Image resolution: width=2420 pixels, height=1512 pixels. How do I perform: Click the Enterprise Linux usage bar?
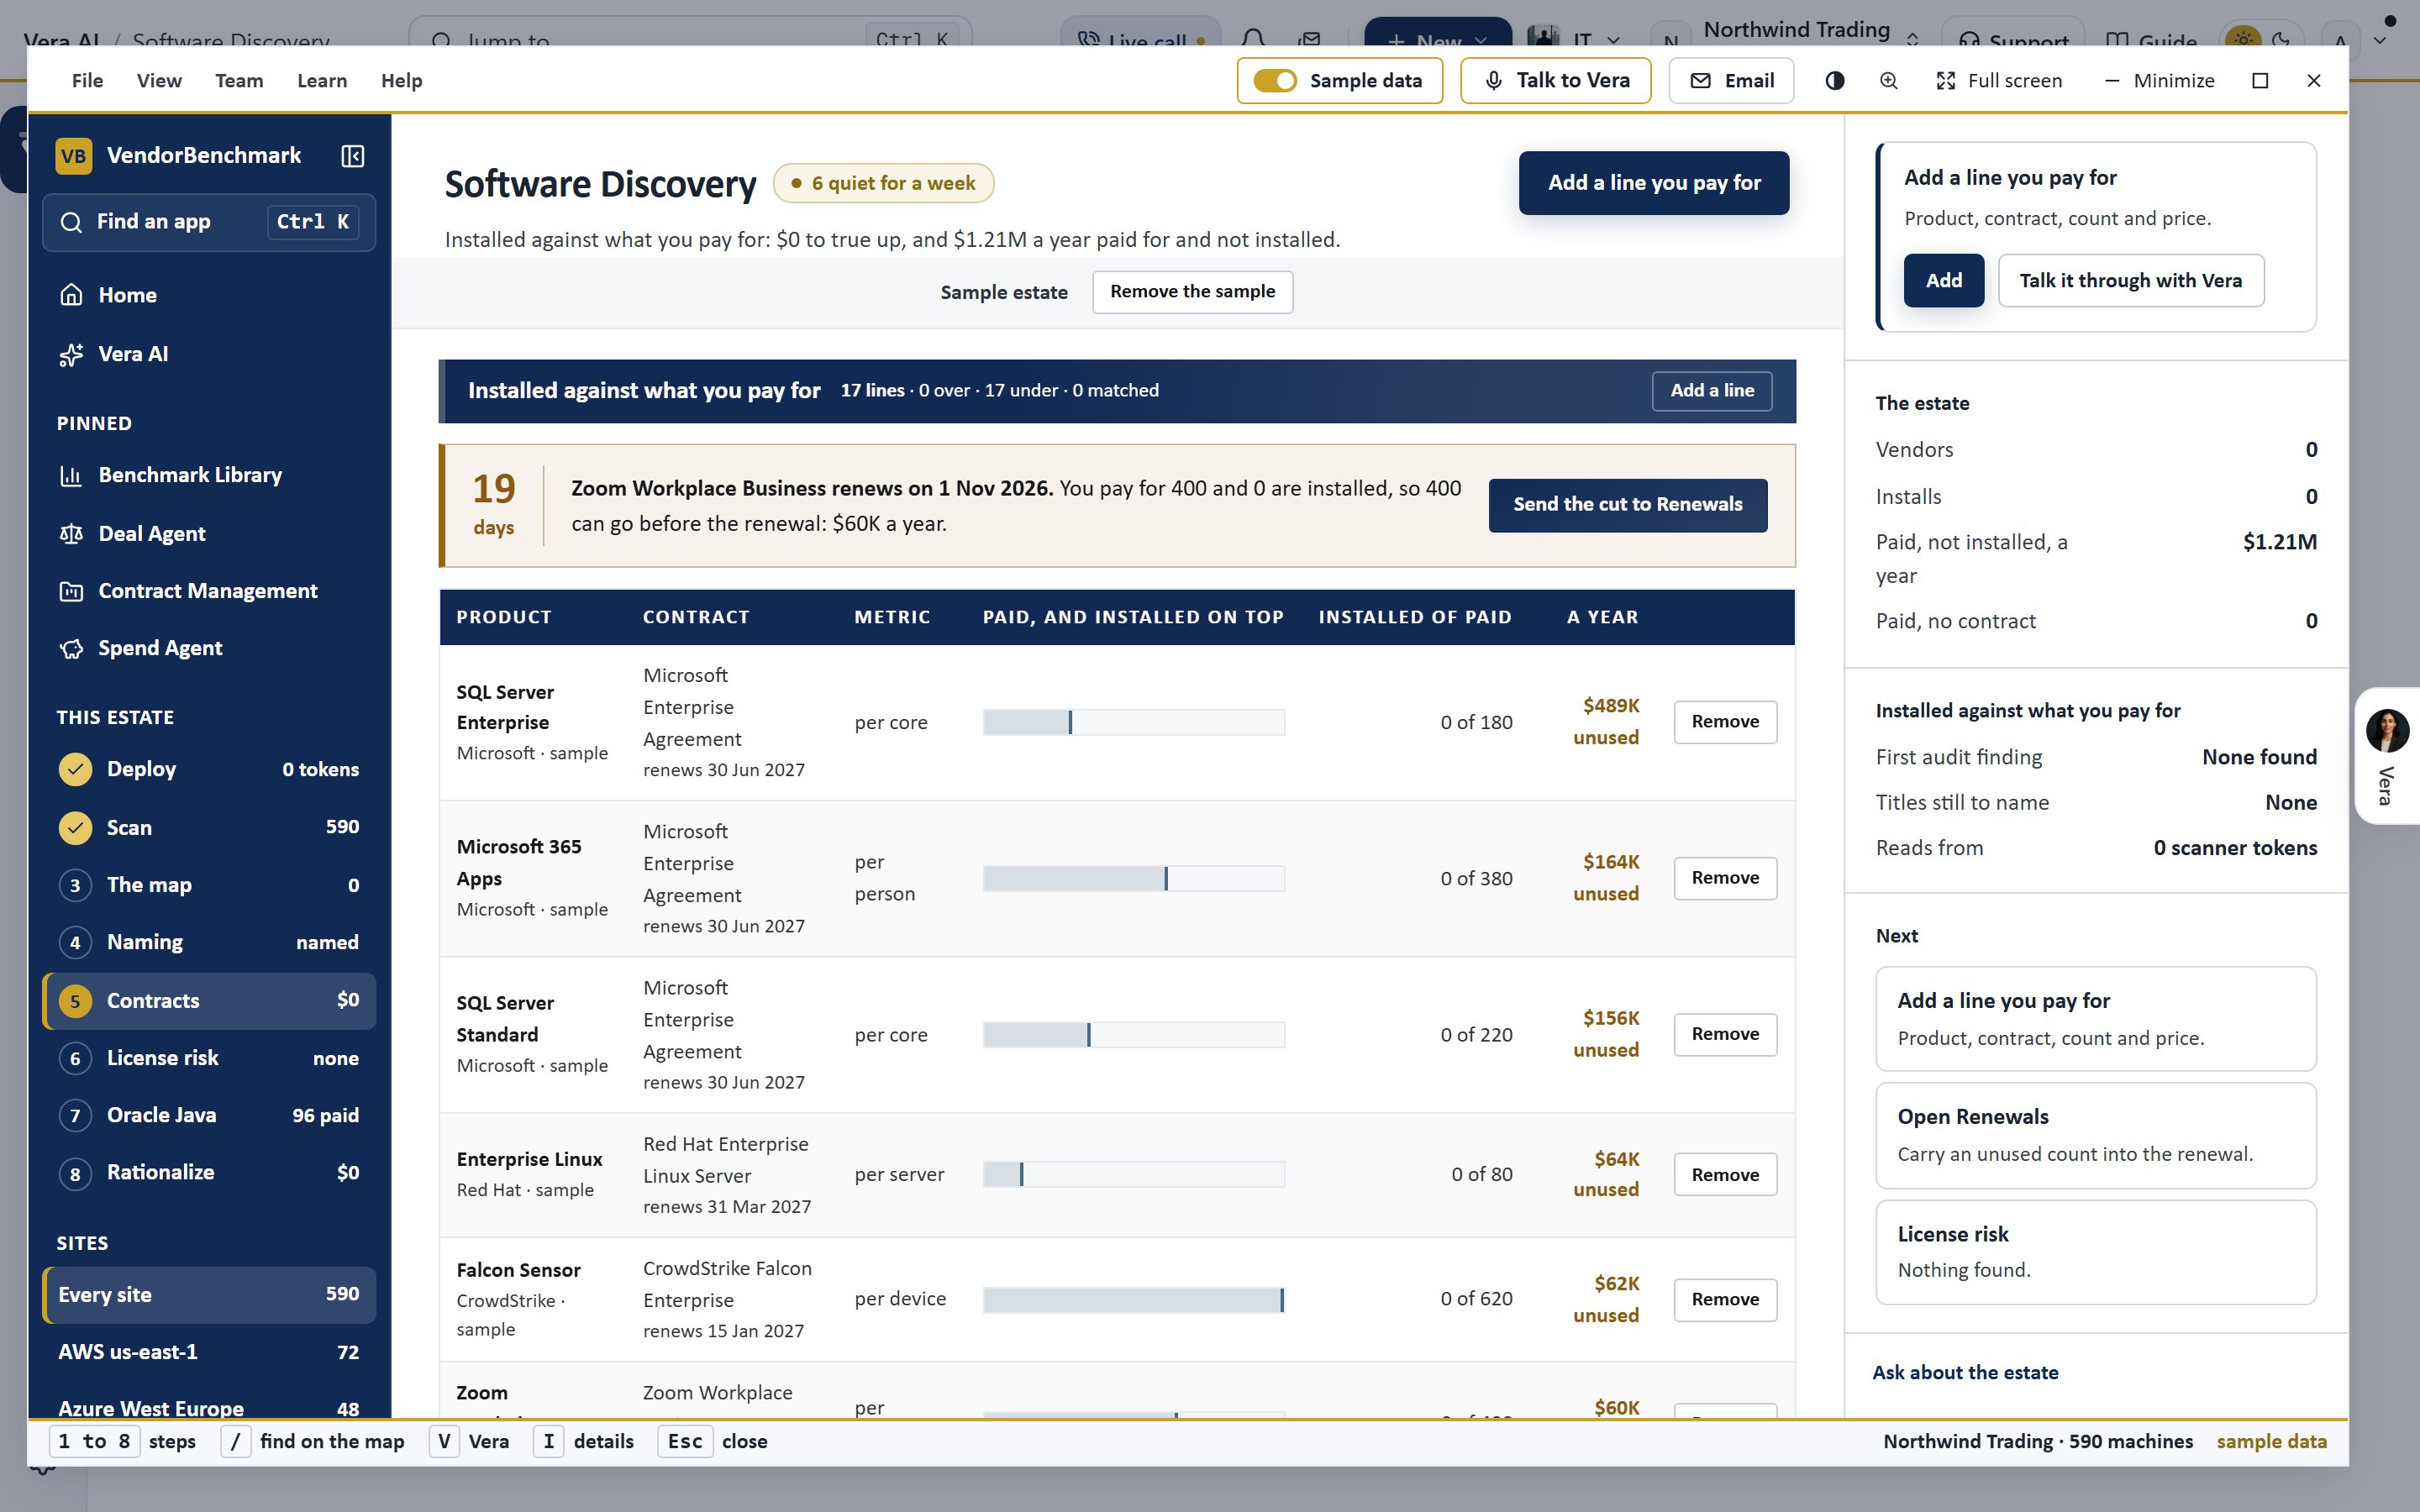point(1134,1175)
